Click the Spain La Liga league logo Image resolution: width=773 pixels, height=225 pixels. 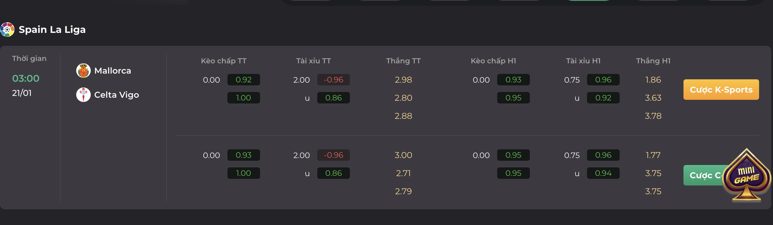(x=7, y=30)
